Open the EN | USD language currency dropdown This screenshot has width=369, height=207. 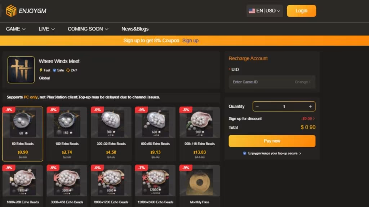[x=264, y=11]
